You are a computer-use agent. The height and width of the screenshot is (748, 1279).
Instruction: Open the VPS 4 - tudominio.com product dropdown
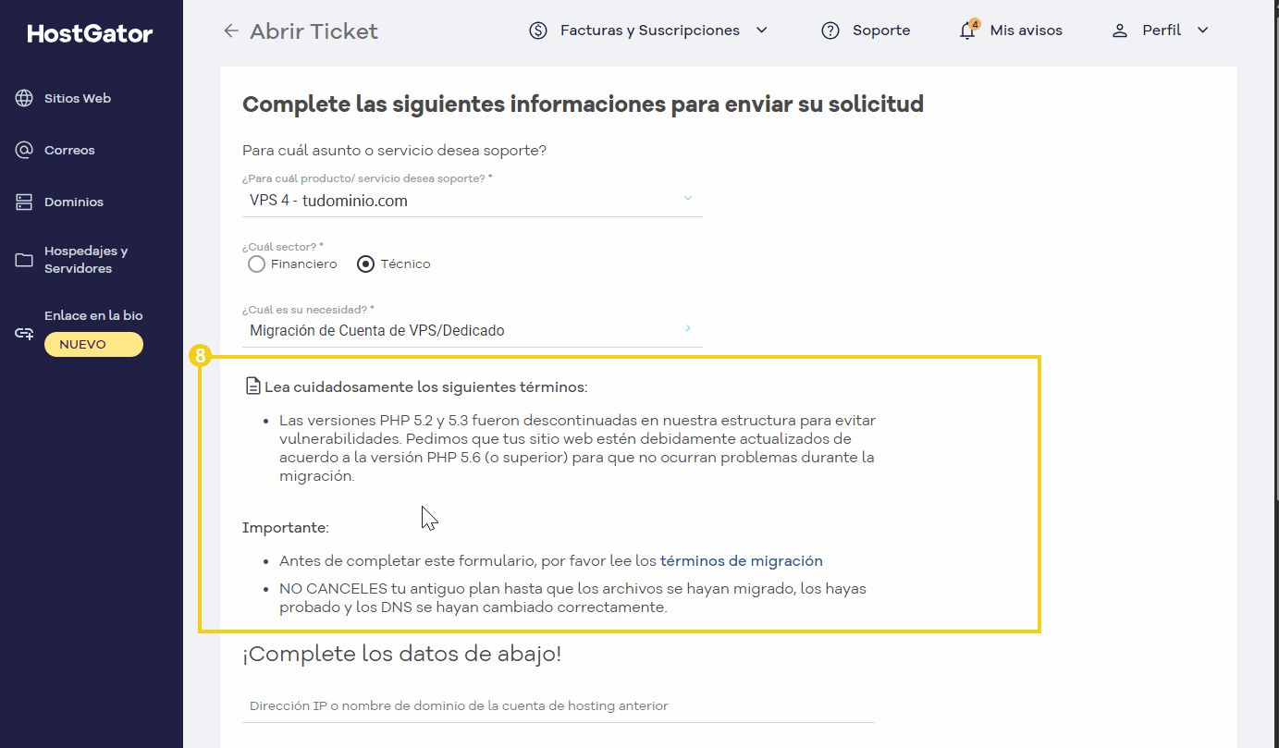(473, 200)
